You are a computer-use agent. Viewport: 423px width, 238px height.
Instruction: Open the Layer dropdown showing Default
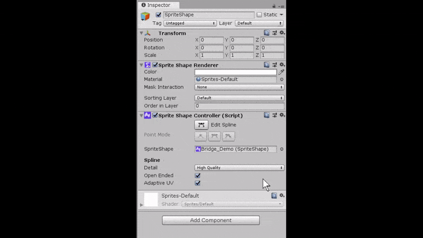(x=259, y=23)
